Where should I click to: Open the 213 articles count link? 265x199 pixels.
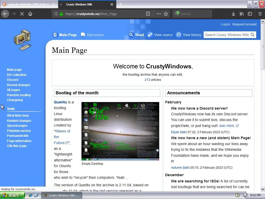[x=147, y=80]
